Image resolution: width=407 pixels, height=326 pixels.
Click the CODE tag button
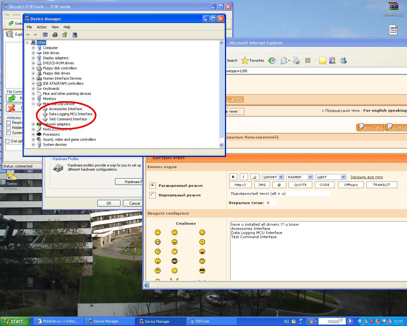click(x=324, y=185)
